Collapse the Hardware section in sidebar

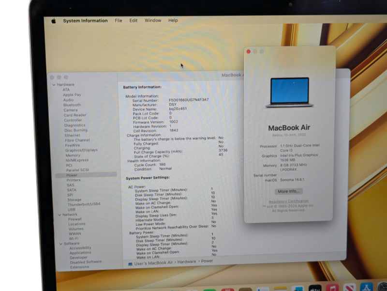point(54,85)
